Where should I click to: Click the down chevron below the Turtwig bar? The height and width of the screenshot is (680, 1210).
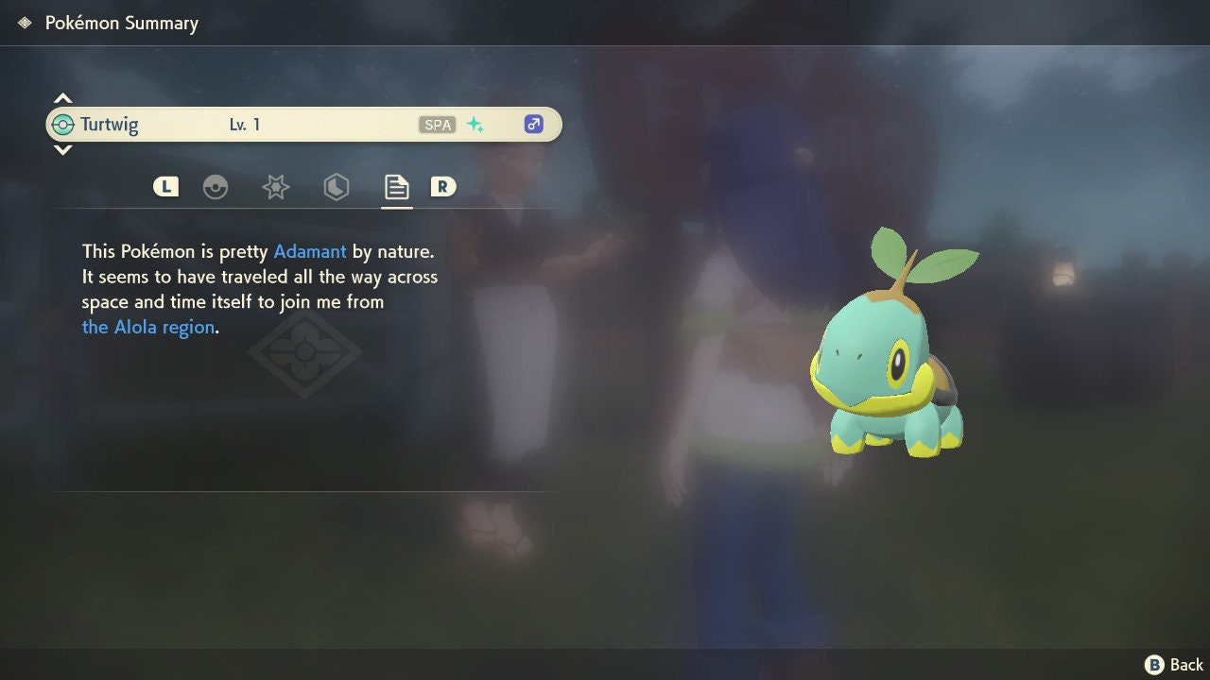tap(62, 150)
